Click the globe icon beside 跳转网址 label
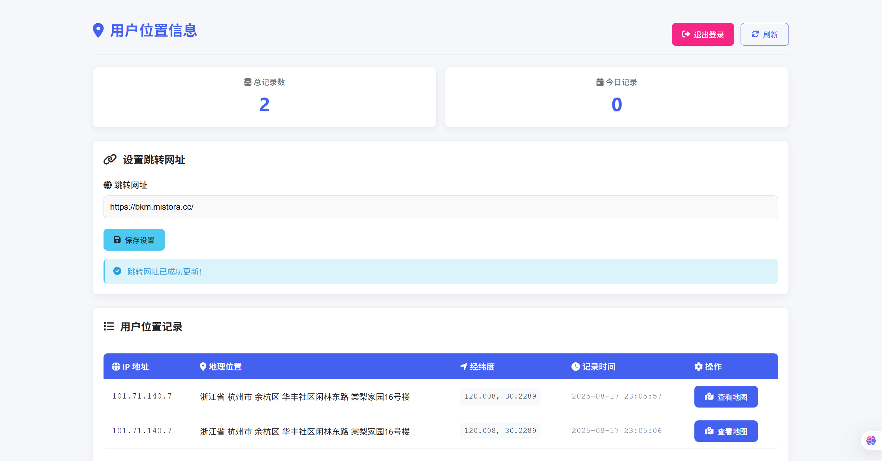 point(107,185)
